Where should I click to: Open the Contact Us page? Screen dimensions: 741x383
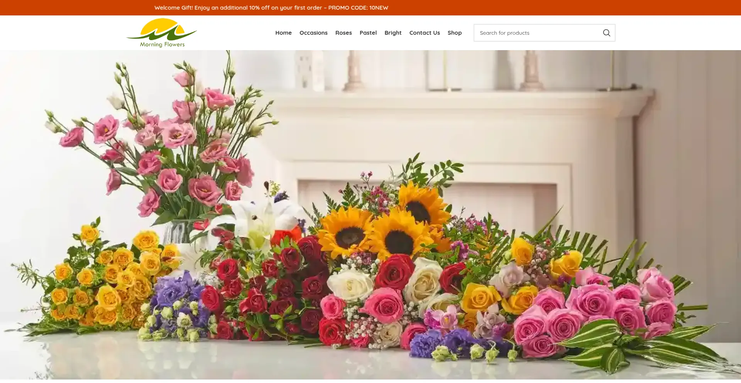coord(425,33)
